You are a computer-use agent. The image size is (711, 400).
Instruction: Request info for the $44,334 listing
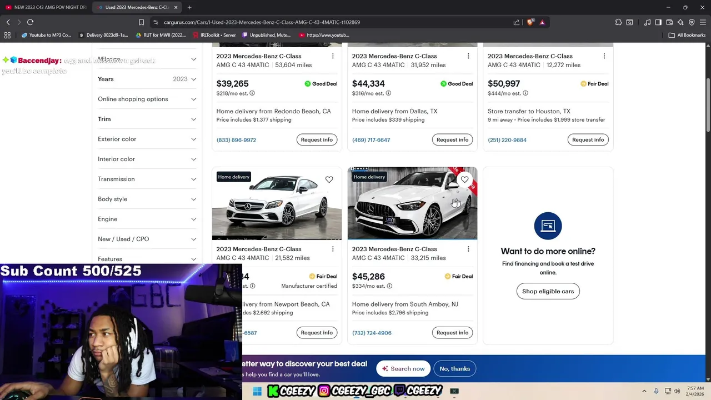(x=452, y=139)
